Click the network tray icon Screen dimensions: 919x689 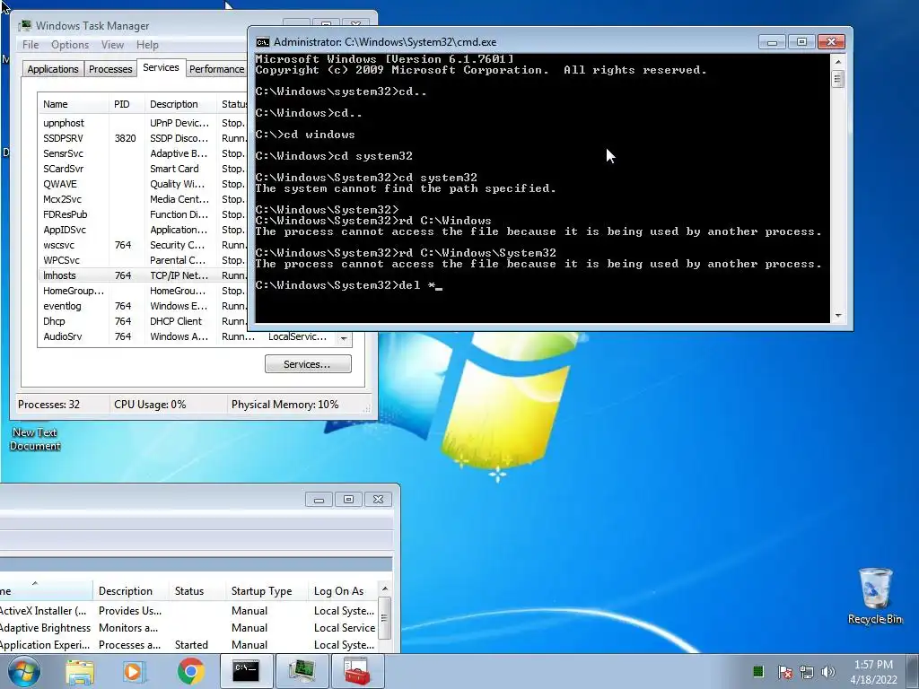[807, 672]
